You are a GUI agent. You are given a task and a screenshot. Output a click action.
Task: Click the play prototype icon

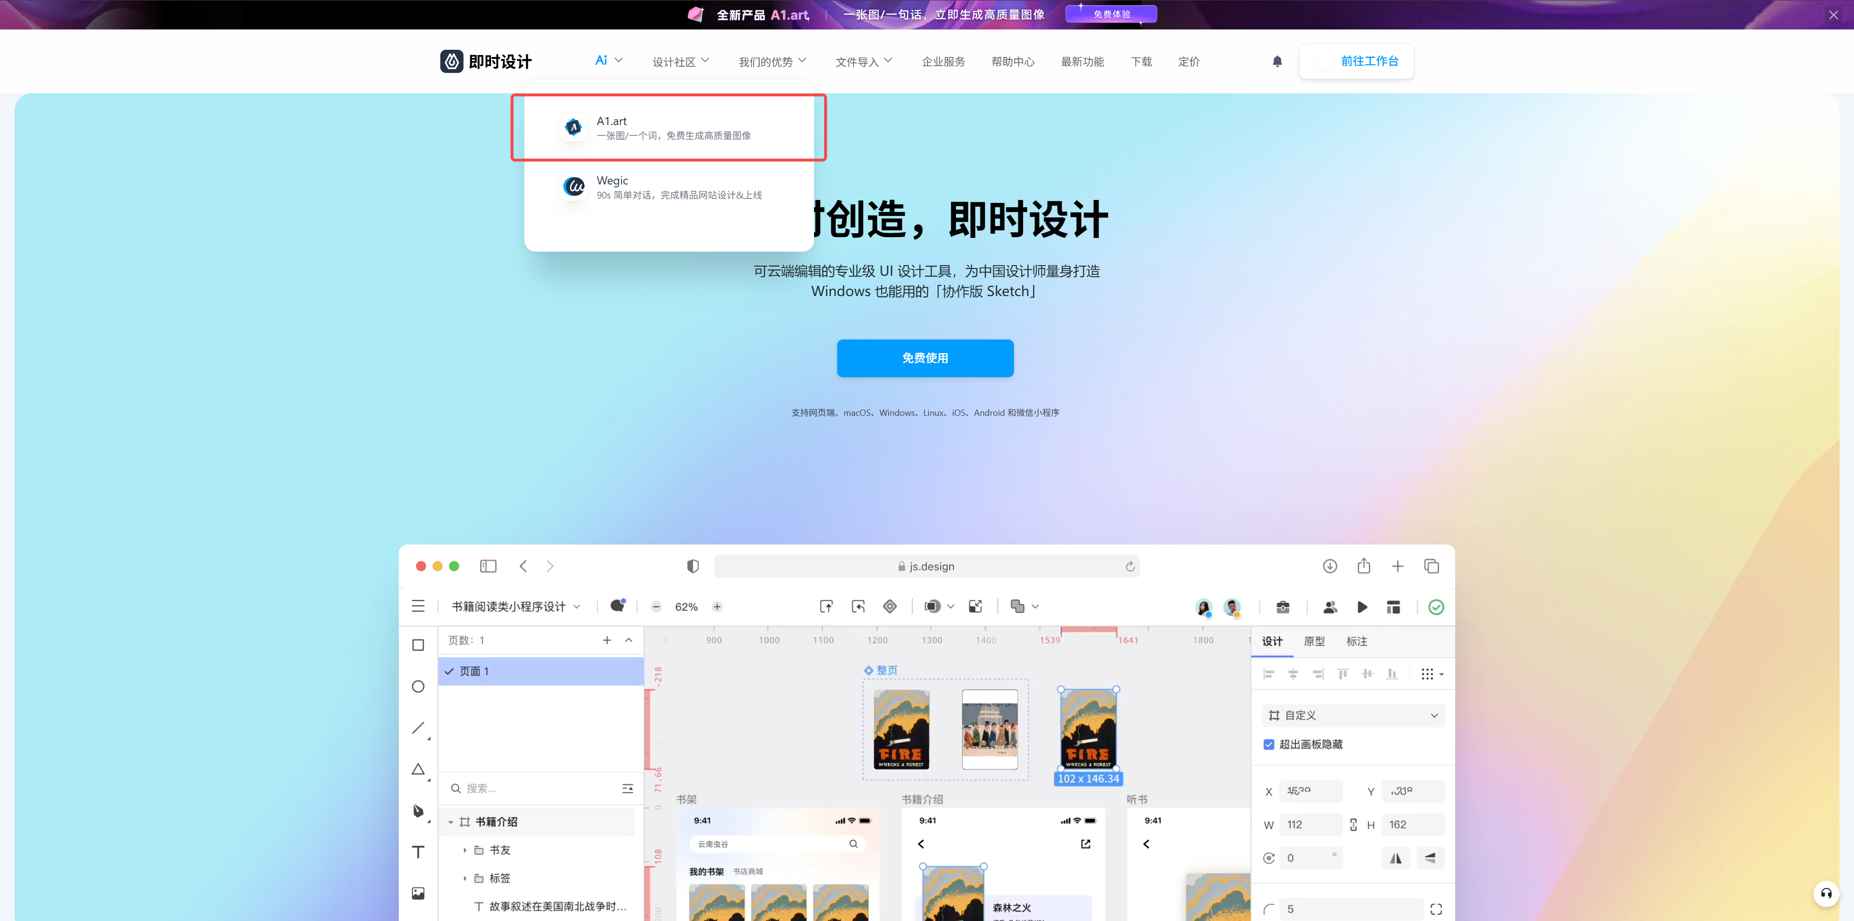(1362, 607)
